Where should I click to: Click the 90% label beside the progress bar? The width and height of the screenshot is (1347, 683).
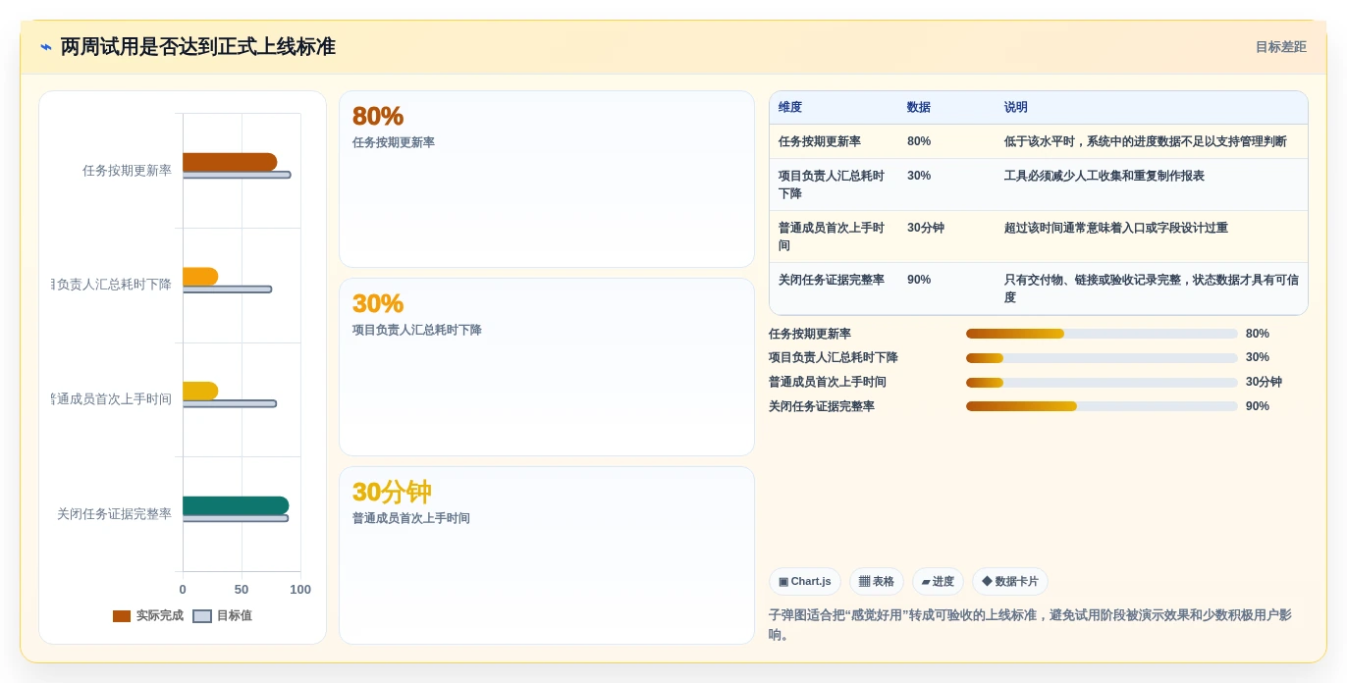pos(1258,406)
